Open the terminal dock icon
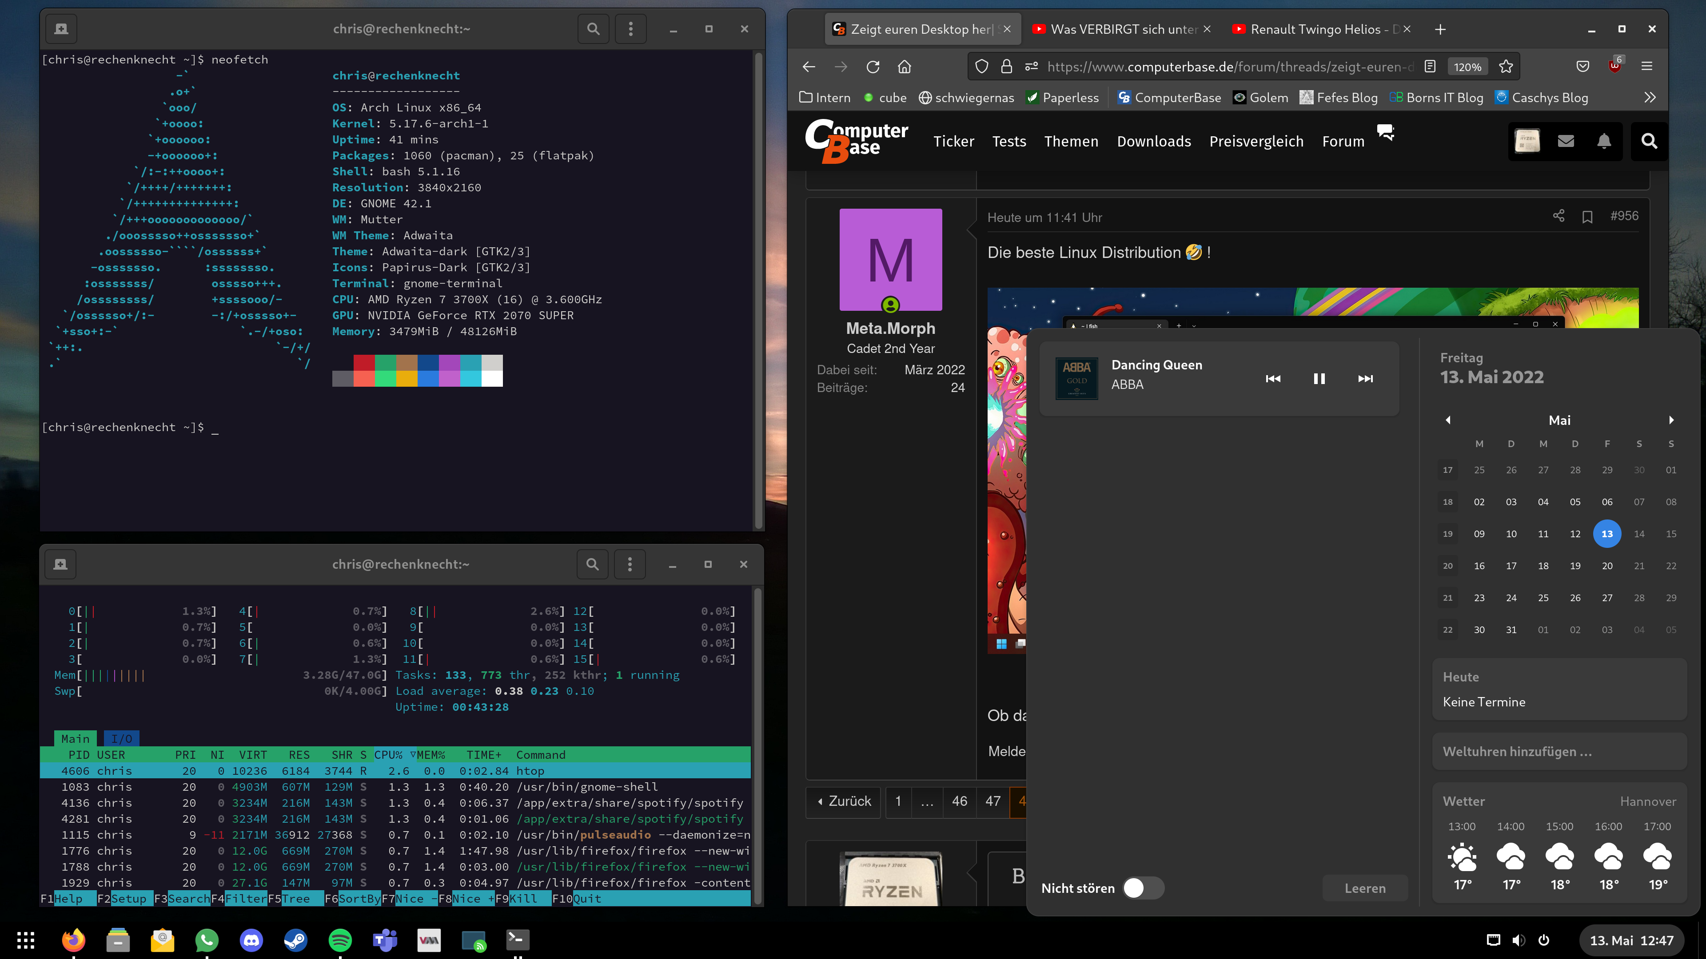The image size is (1706, 959). 518,940
